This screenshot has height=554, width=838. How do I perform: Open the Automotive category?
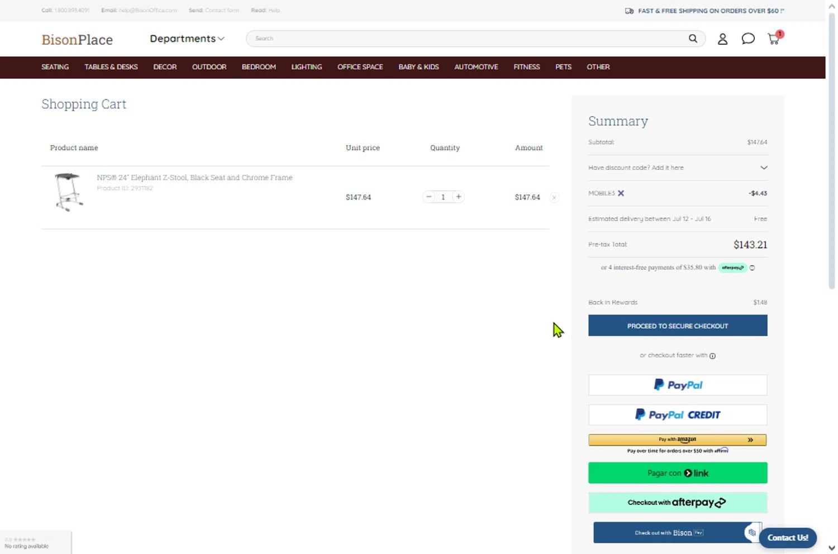point(476,67)
